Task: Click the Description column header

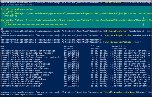Action: coord(119,46)
